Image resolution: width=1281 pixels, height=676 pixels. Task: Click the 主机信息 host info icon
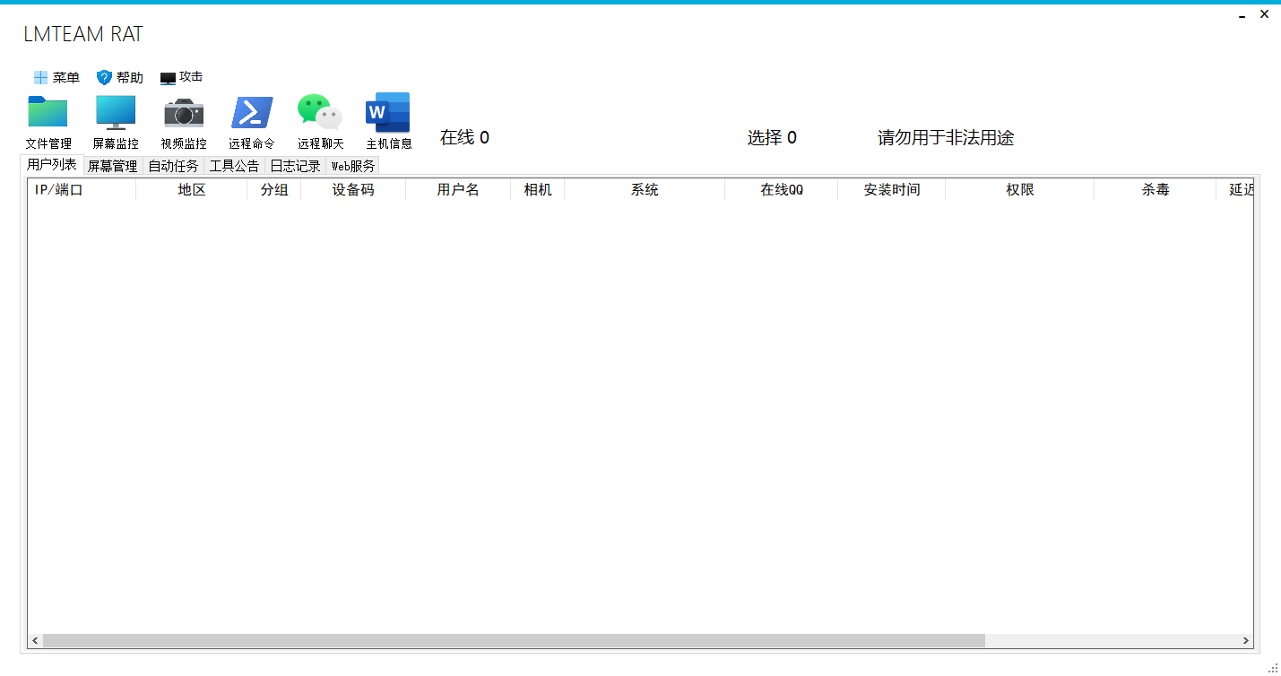pyautogui.click(x=388, y=113)
